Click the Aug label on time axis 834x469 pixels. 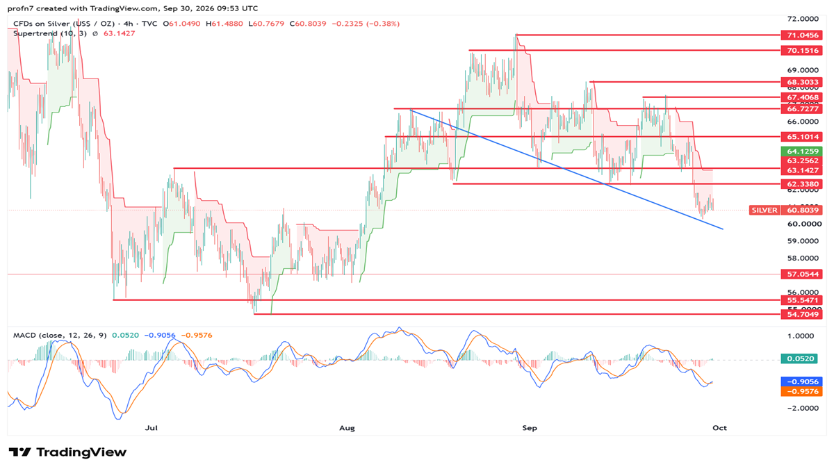(x=347, y=428)
